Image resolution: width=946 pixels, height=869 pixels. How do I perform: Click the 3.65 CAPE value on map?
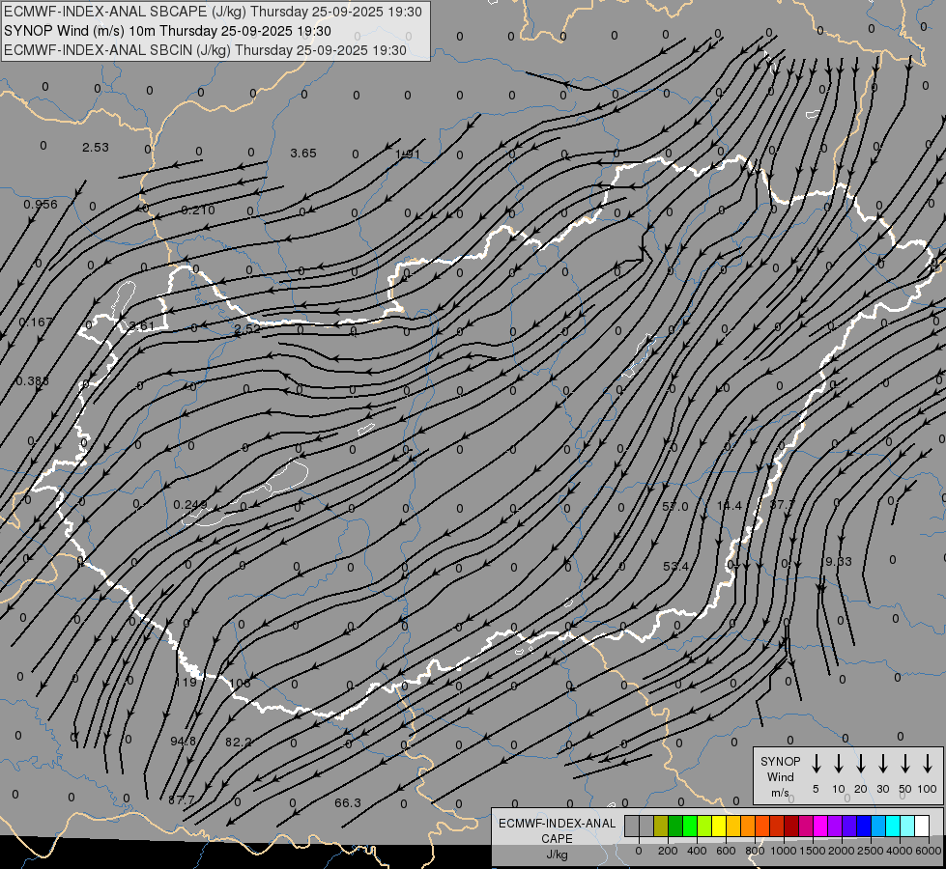pos(302,154)
